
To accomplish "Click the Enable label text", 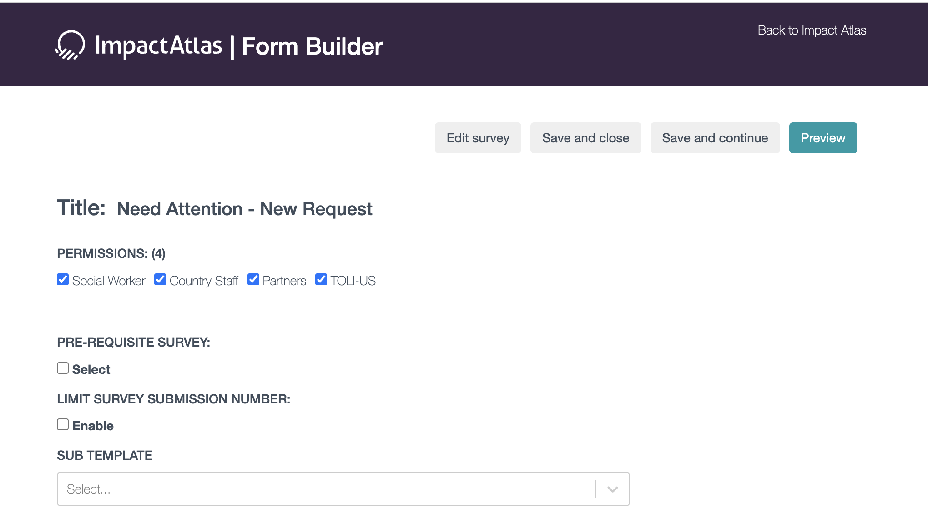I will click(93, 426).
